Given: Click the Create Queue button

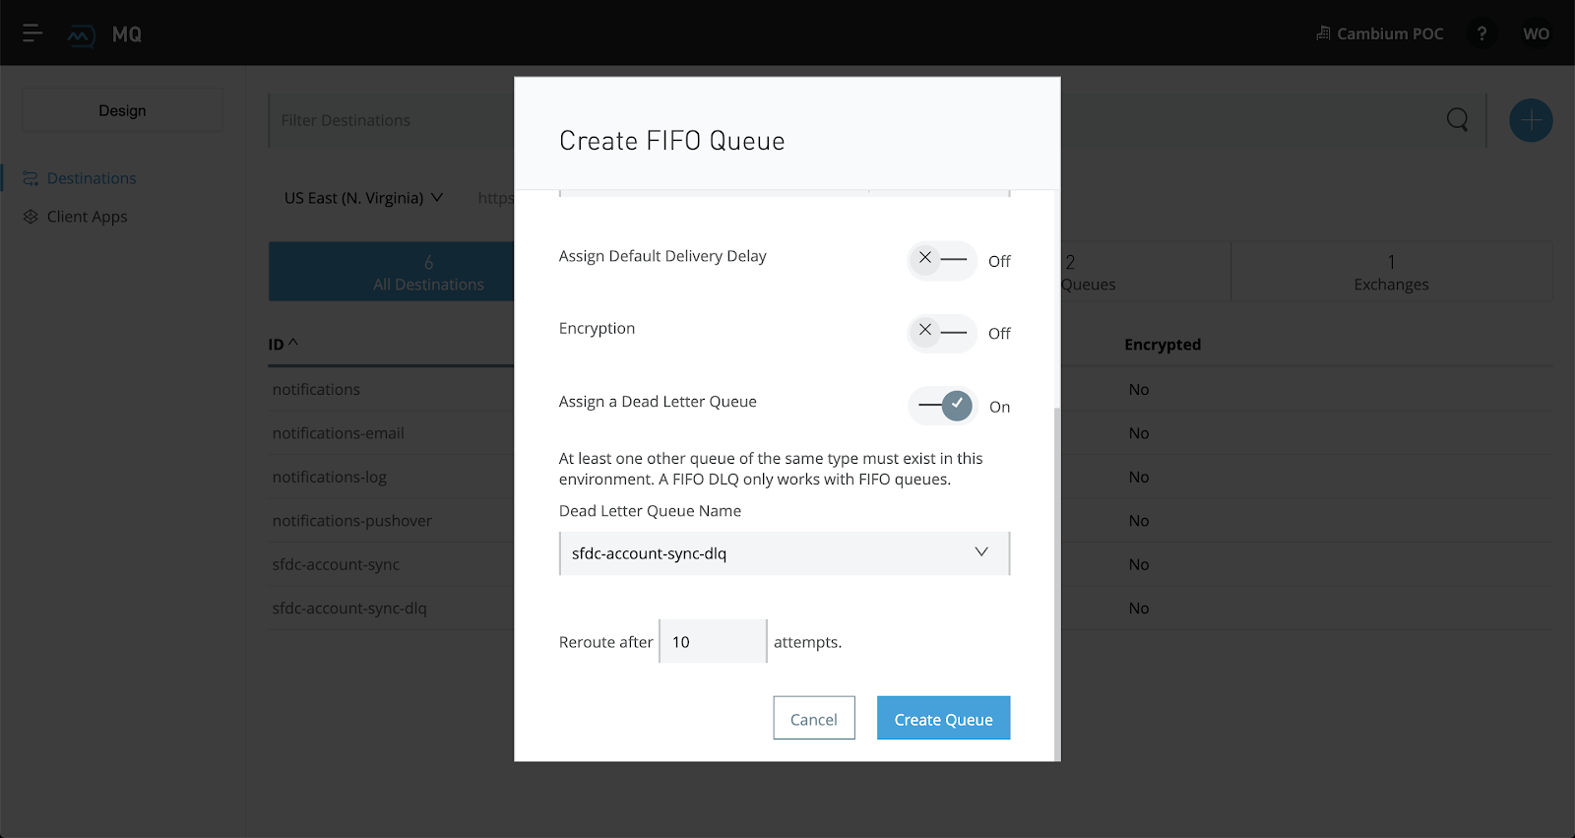Looking at the screenshot, I should pyautogui.click(x=943, y=719).
